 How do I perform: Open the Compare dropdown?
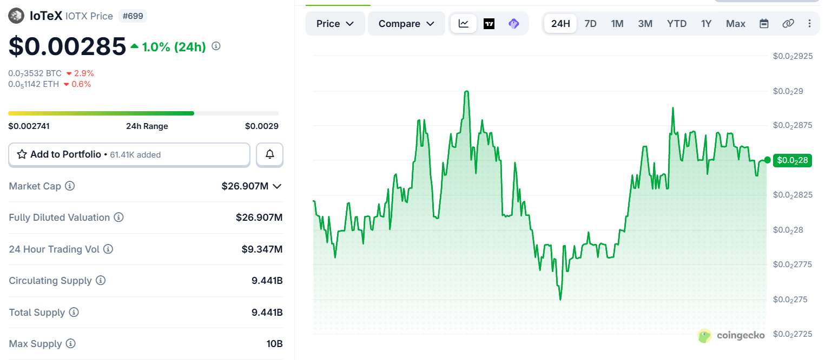[406, 24]
